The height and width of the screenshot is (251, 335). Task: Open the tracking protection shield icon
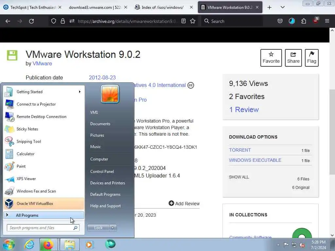(x=54, y=21)
